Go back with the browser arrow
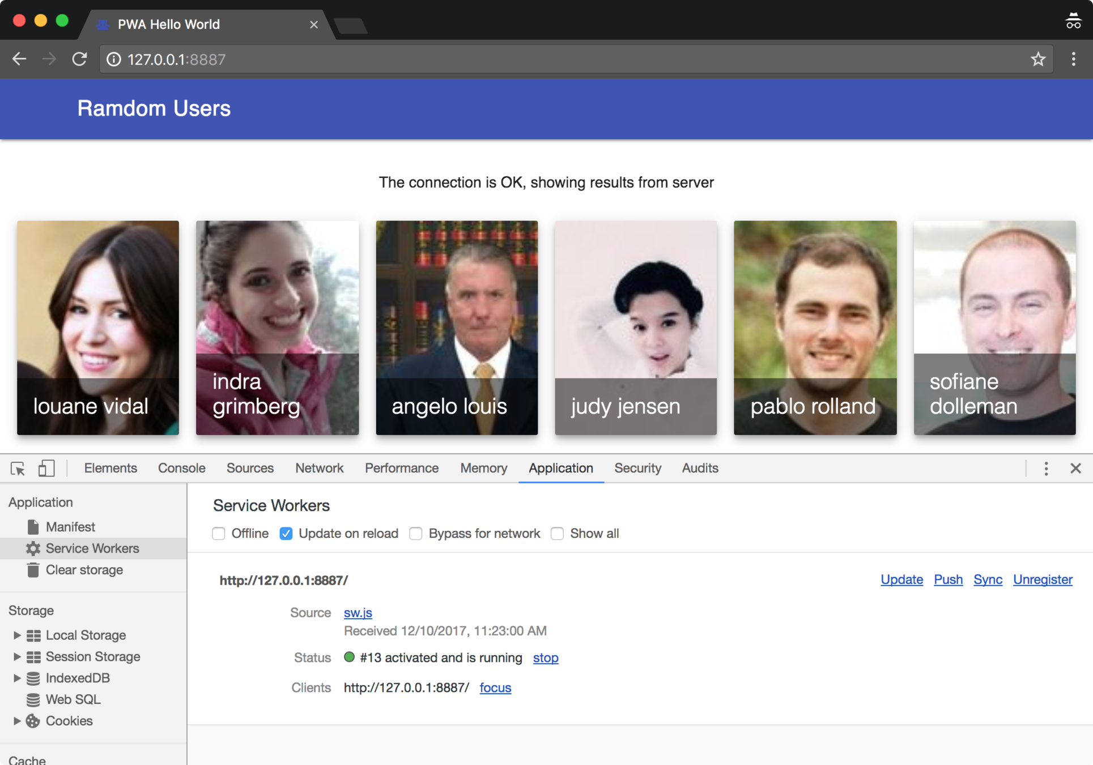The image size is (1093, 765). [19, 59]
